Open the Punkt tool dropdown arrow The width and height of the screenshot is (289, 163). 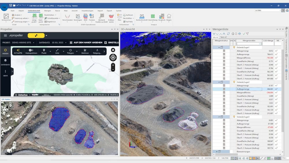point(50,52)
